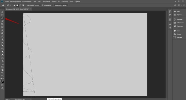
Task: Select the Healing Brush tool
Action: 2,33
